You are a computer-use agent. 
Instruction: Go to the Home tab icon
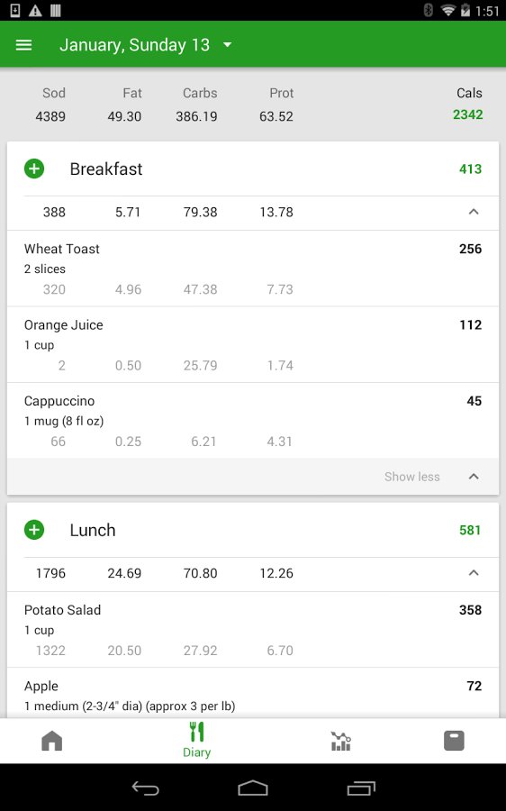51,741
